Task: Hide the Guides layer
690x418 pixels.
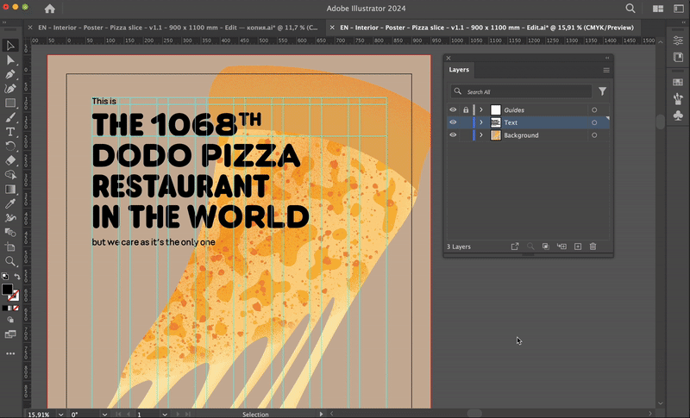Action: point(453,109)
